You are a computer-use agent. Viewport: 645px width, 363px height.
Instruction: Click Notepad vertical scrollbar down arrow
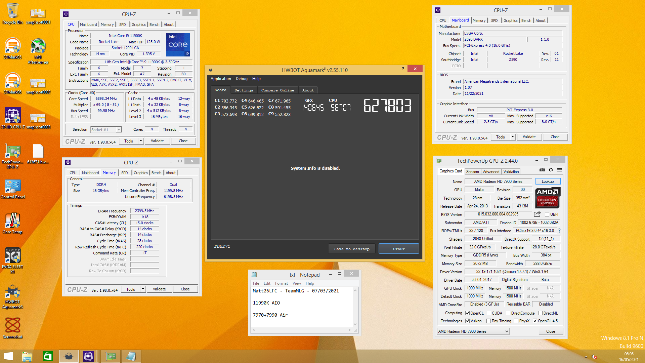tap(355, 324)
